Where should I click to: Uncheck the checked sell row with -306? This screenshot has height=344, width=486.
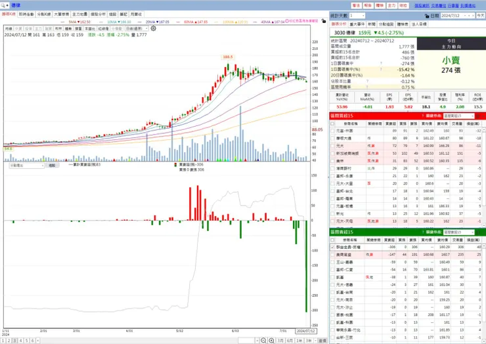(x=332, y=247)
